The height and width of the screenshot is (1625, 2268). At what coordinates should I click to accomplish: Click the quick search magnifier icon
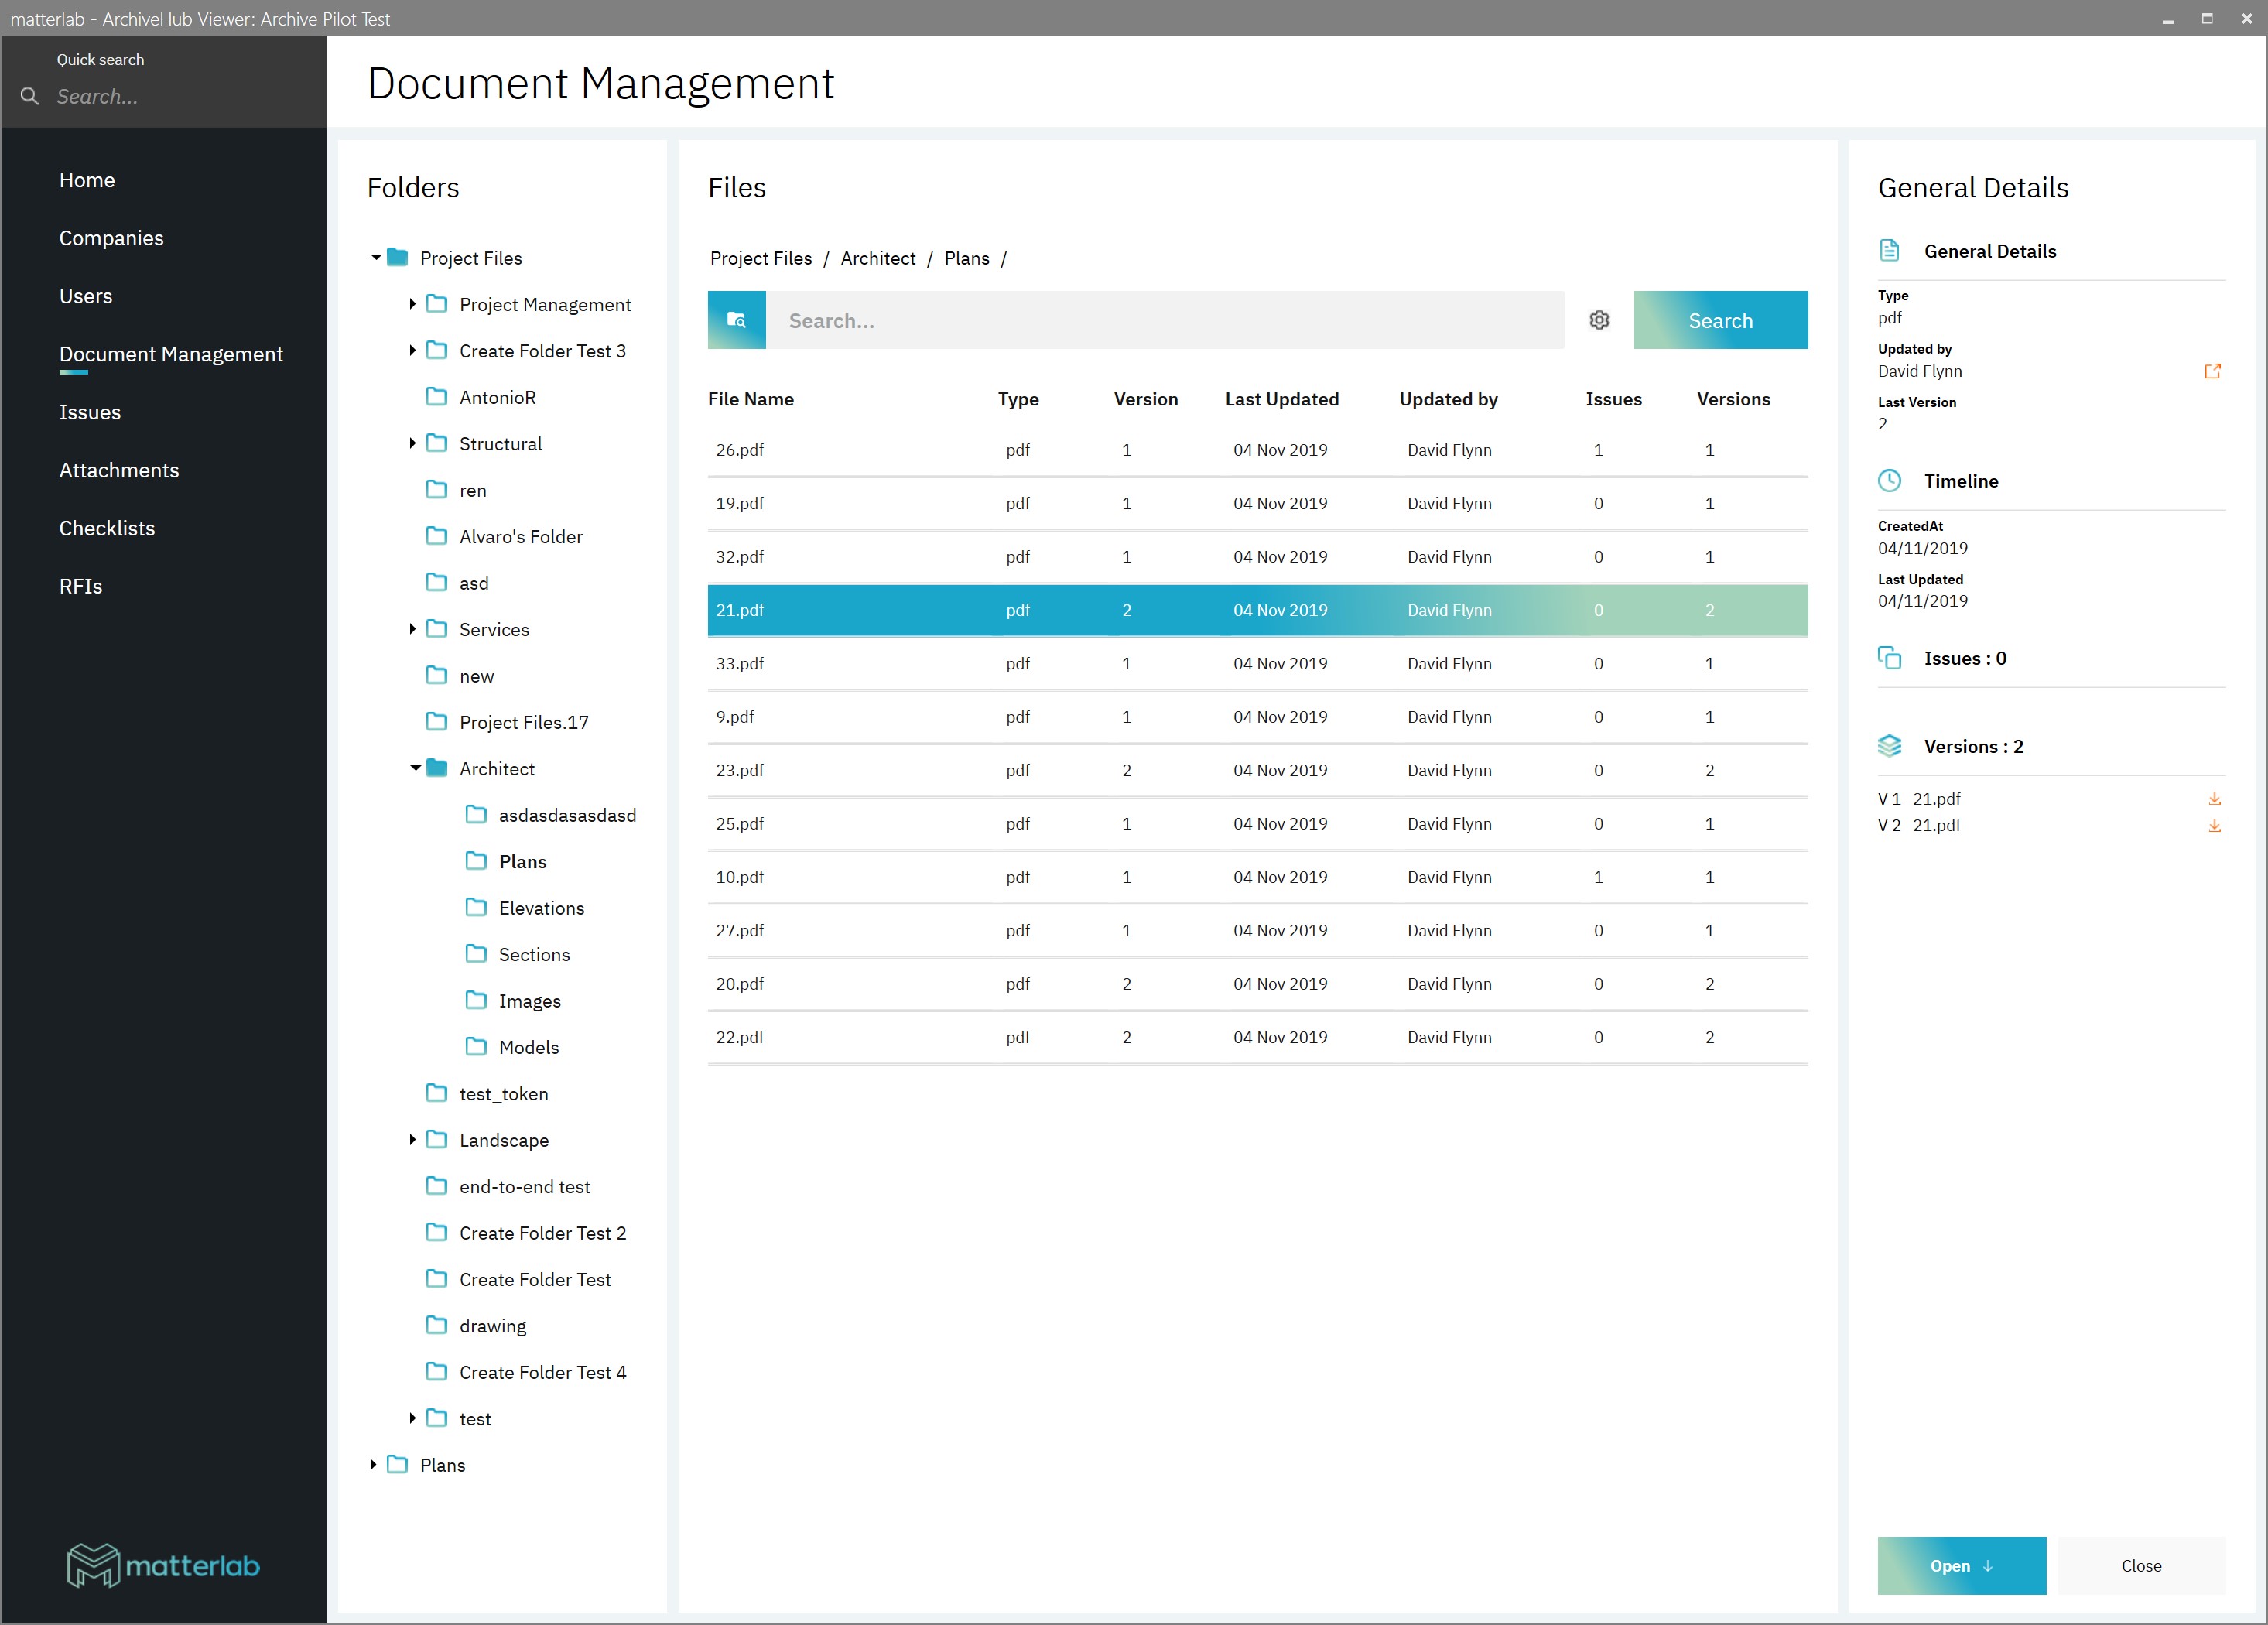pyautogui.click(x=30, y=96)
